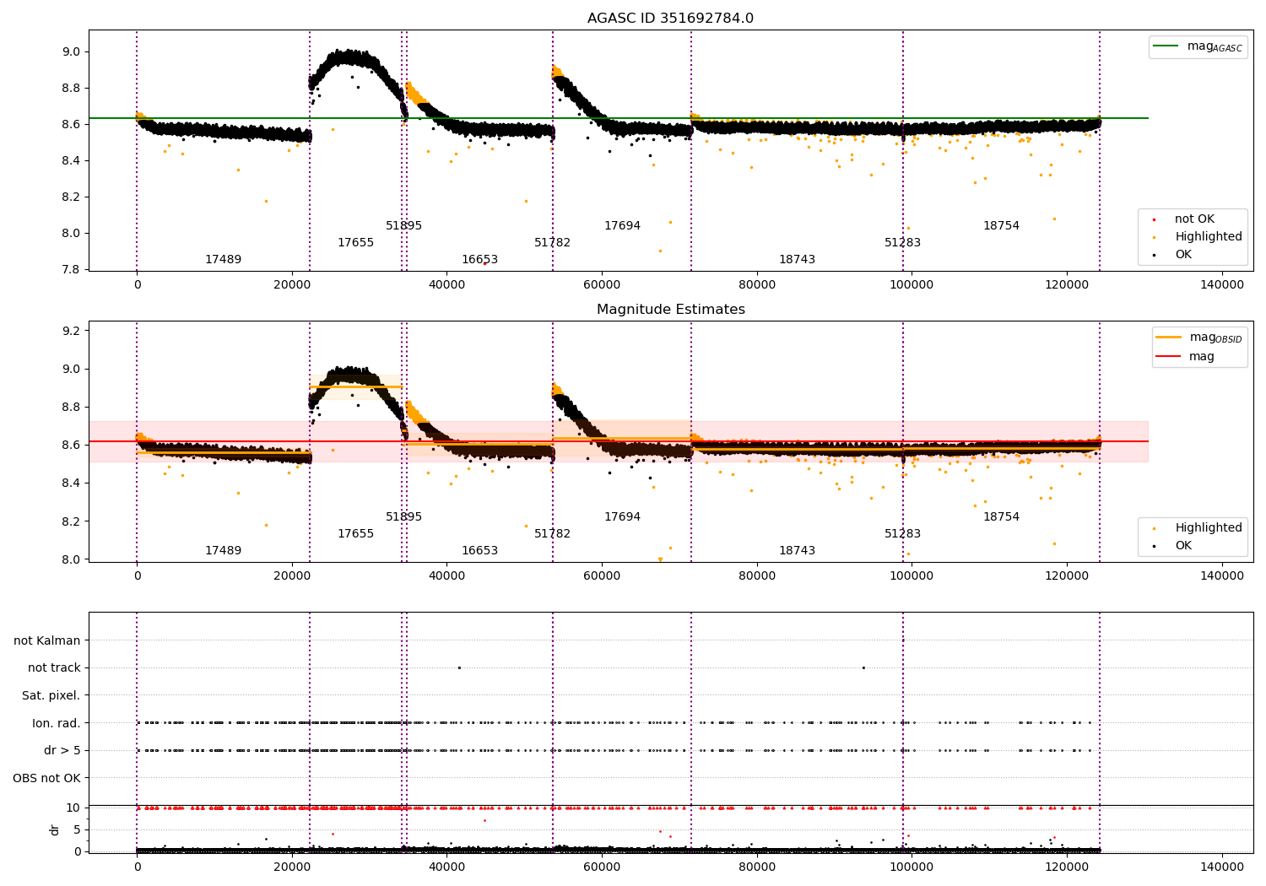Click the 120000 x-tick under the middle panel
This screenshot has height=886, width=1266.
tap(1067, 575)
